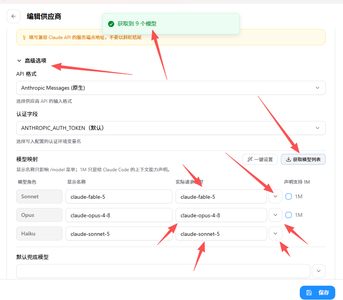Expand model list for Haiku row

(275, 234)
